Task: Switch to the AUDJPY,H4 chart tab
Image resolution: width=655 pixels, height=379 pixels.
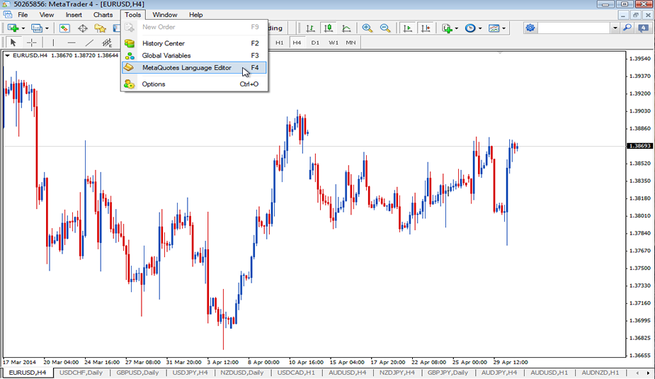Action: pyautogui.click(x=499, y=373)
